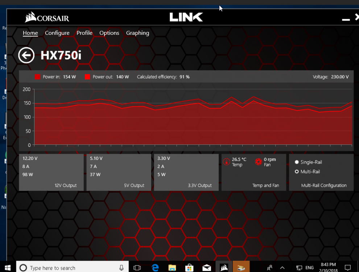Click the 98 W reading
359x272 pixels.
(x=28, y=174)
